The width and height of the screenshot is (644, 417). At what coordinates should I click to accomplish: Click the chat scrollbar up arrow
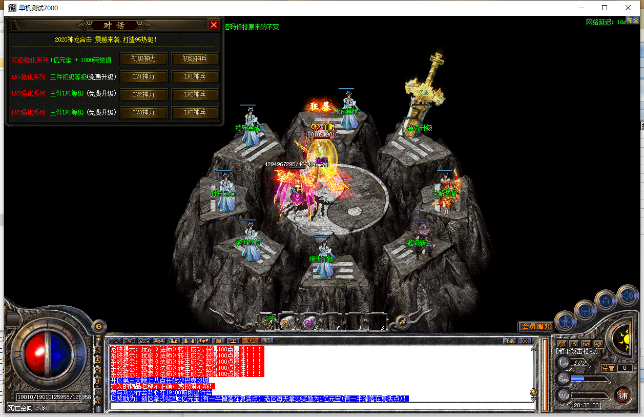(534, 348)
